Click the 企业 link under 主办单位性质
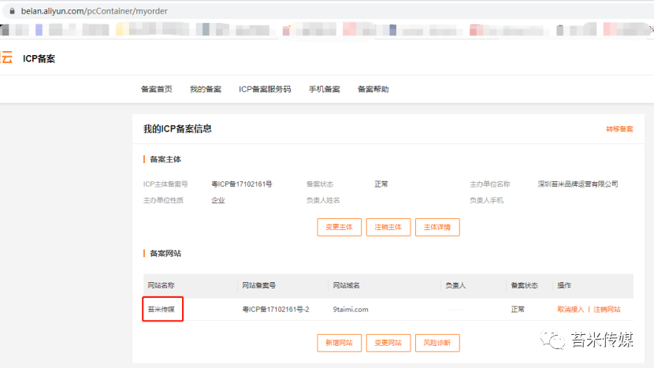The image size is (654, 368). point(218,200)
